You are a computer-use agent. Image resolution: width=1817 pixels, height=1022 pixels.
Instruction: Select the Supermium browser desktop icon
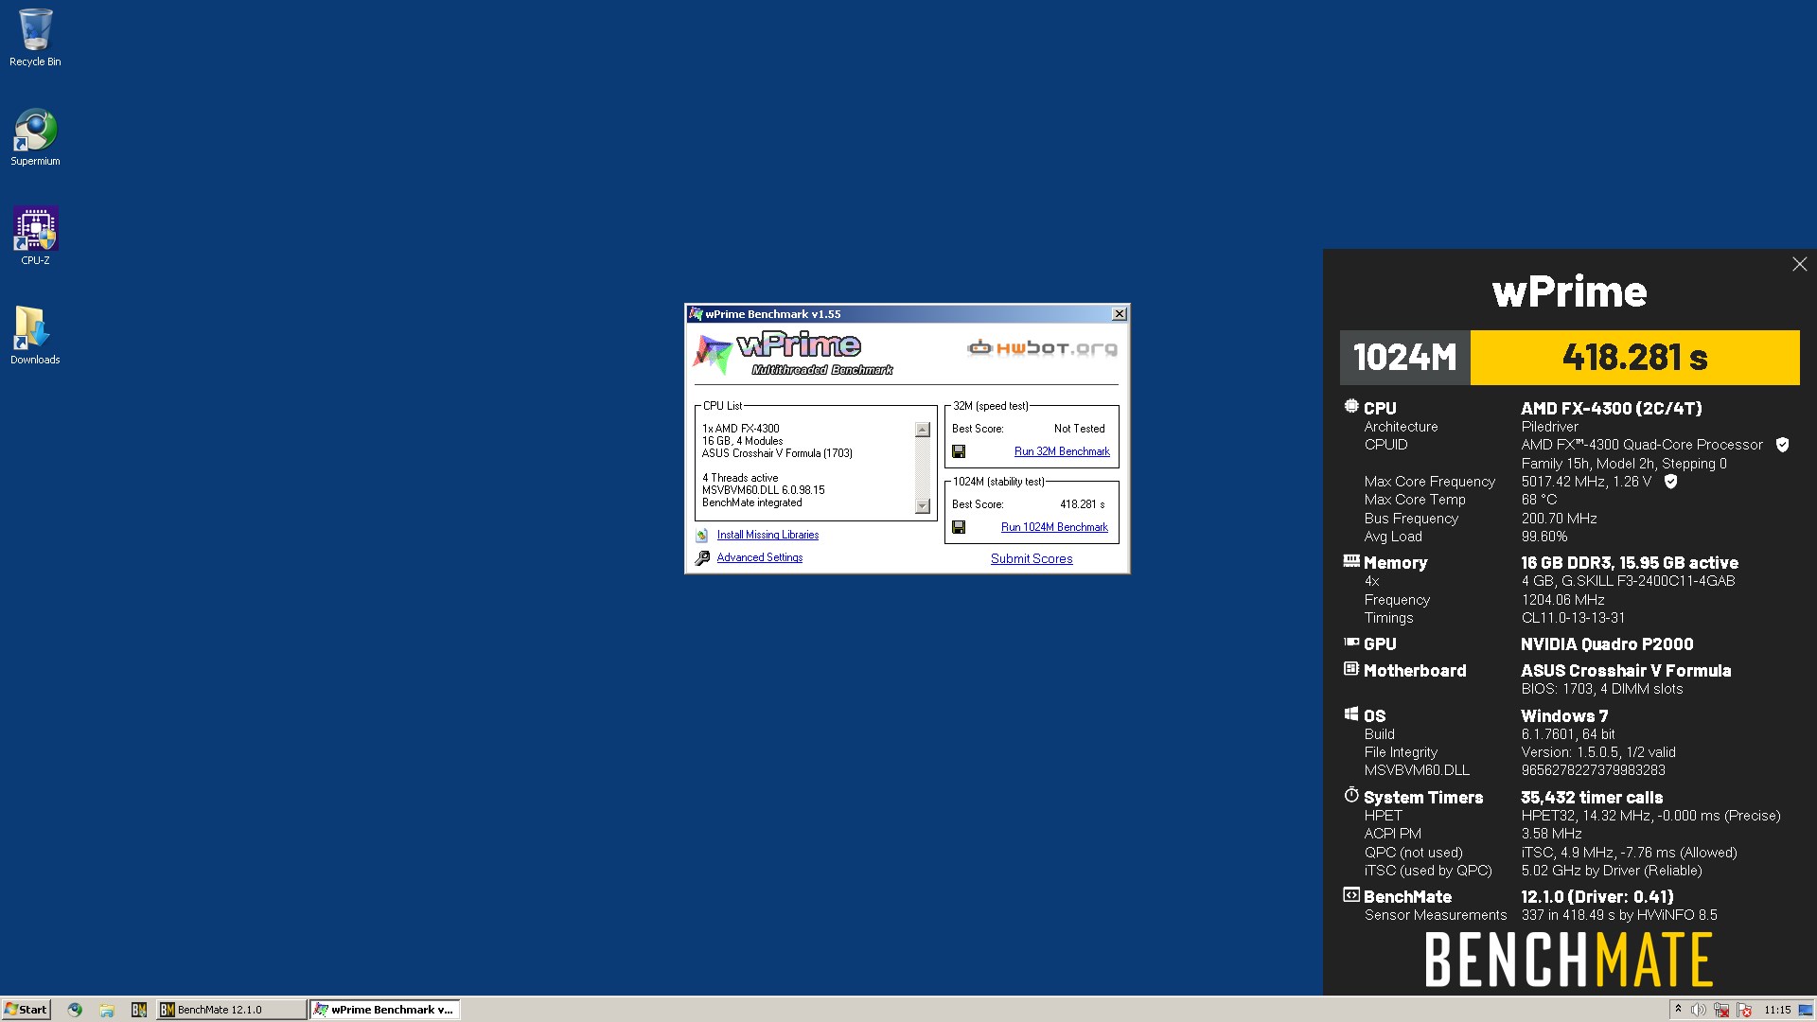[x=35, y=137]
